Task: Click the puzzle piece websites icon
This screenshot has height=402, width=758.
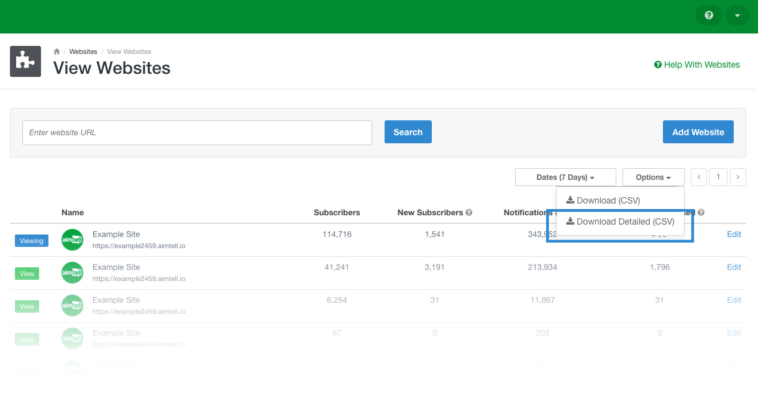Action: (x=25, y=61)
